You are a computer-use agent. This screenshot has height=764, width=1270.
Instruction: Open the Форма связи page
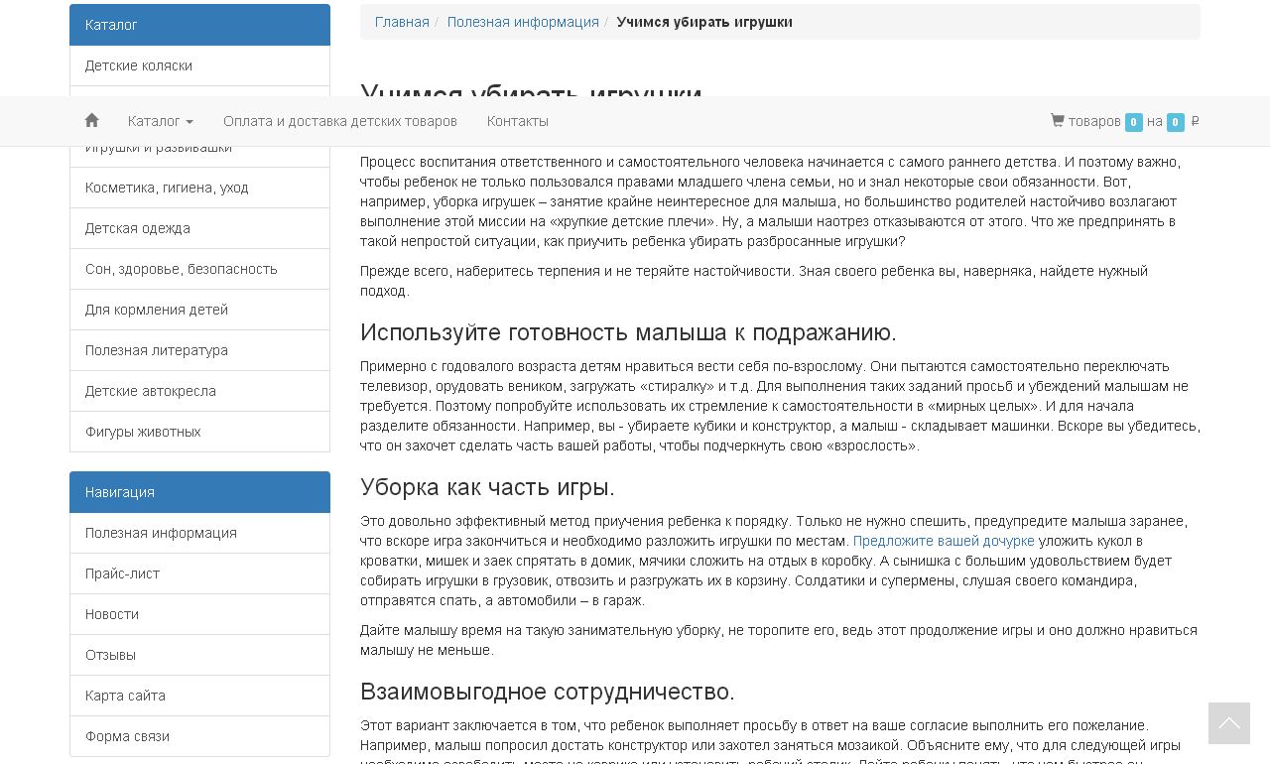[199, 736]
